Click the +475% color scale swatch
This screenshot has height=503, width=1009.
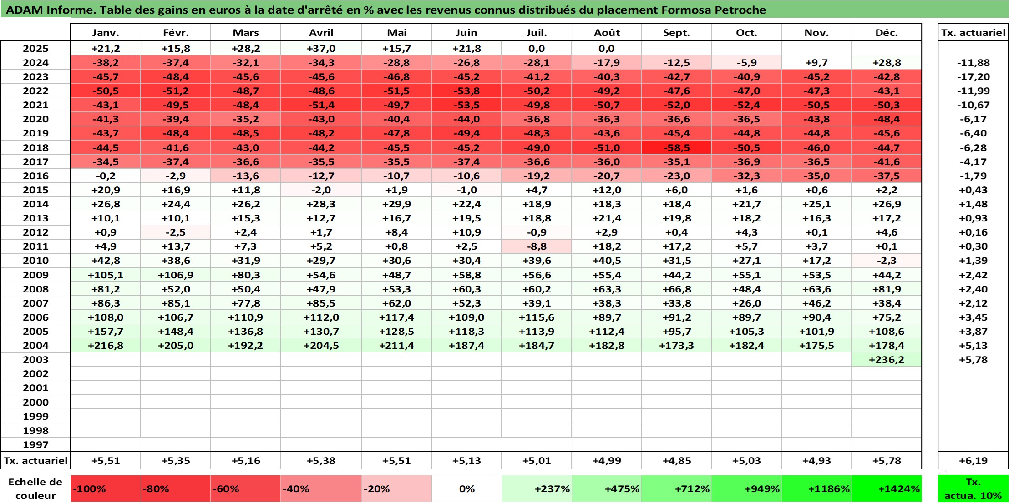click(607, 489)
